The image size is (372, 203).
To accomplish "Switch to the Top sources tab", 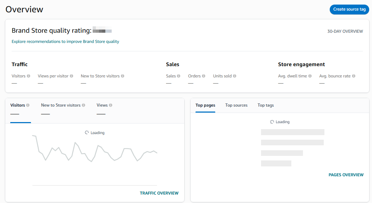I will [x=236, y=105].
